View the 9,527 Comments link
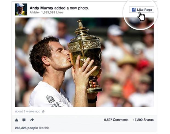This screenshot has height=134, width=170. 116,120
